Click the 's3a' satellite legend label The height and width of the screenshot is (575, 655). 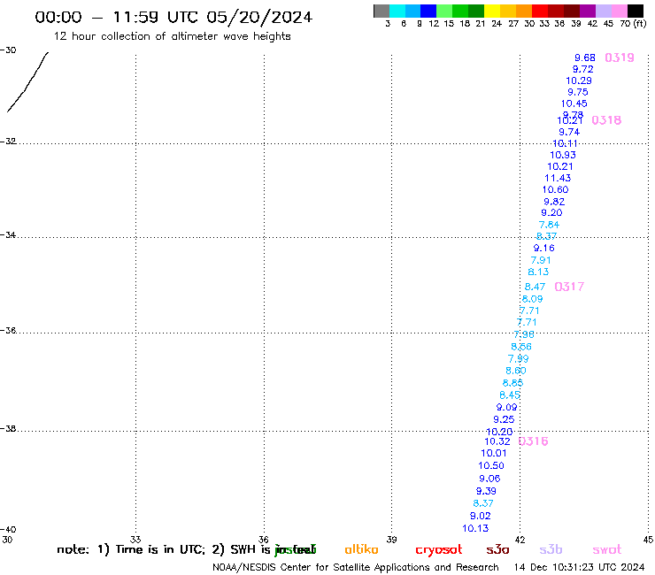point(497,549)
